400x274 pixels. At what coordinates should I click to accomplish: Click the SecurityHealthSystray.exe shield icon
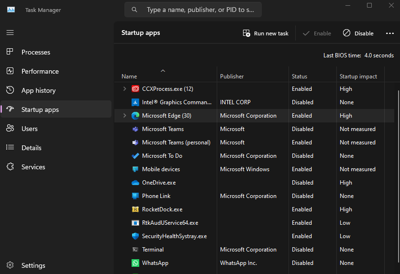(x=135, y=236)
